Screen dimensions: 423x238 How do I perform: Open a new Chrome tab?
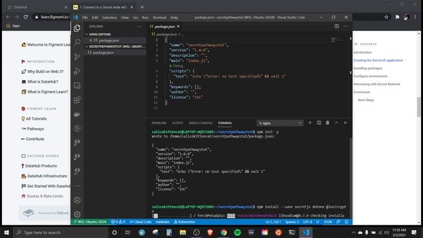142,7
